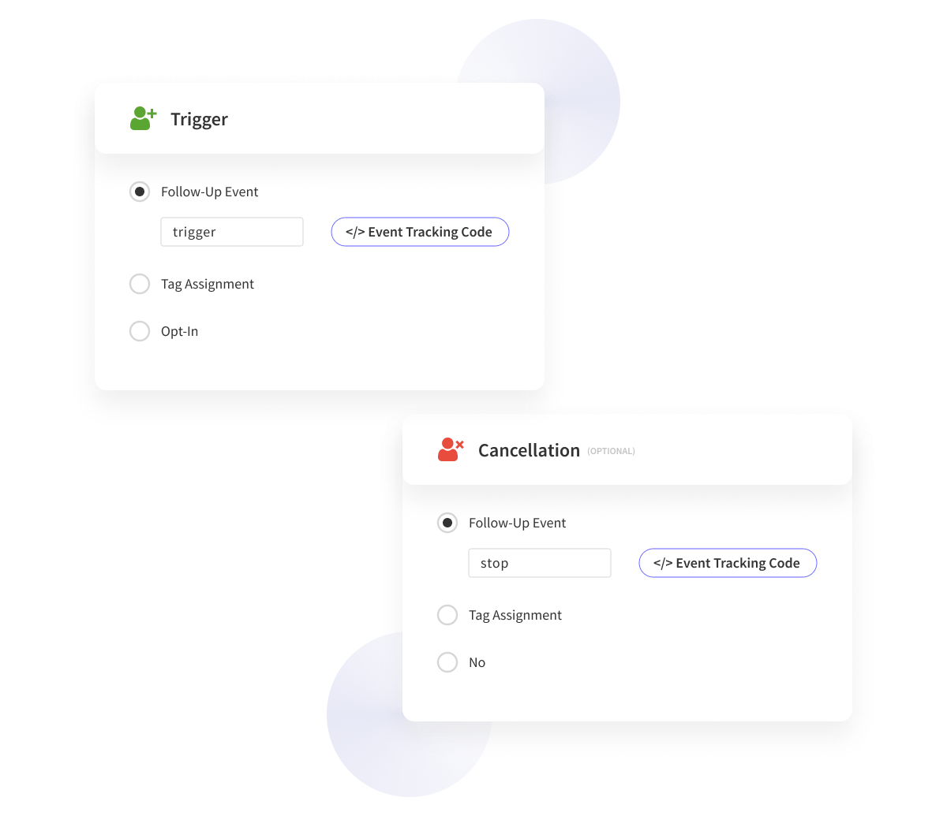This screenshot has width=947, height=816.
Task: Select the Trigger Follow-Up Event radio button
Action: pos(140,192)
